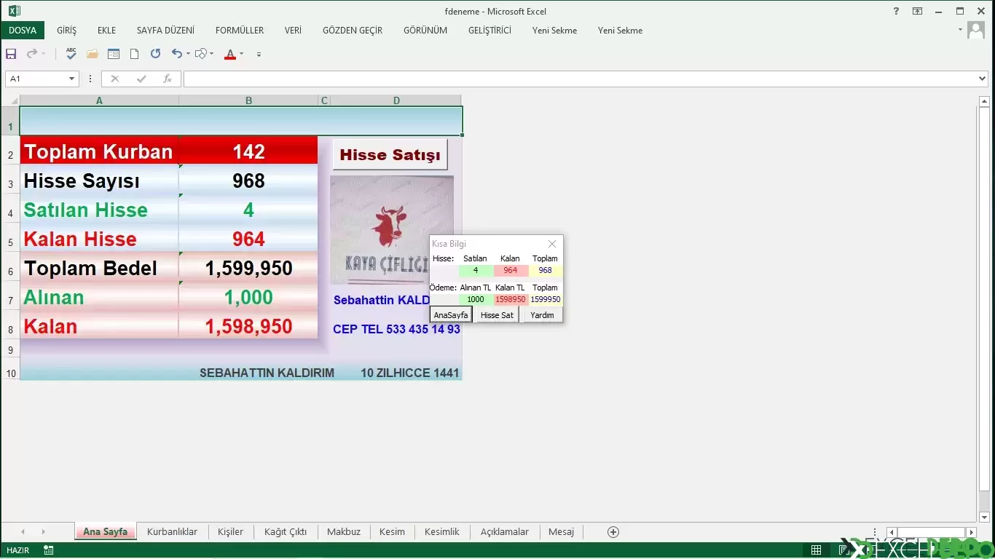Click the Undo arrow icon
995x559 pixels.
[176, 54]
